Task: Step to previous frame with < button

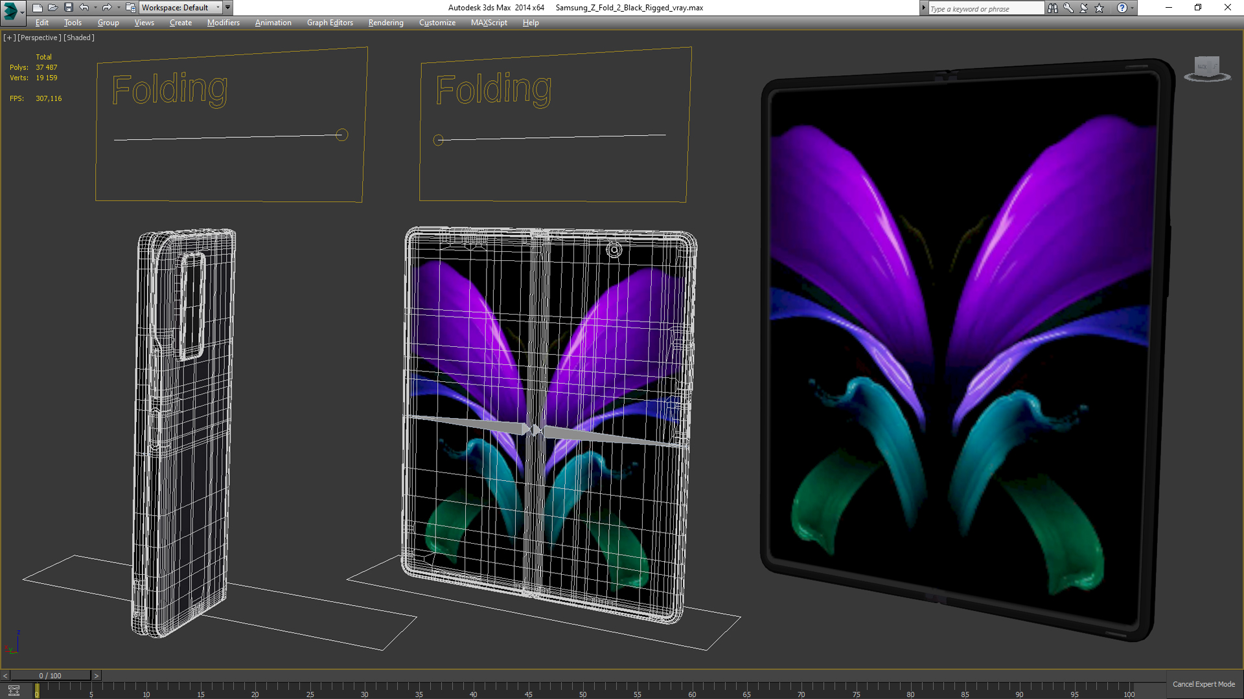Action: tap(5, 676)
